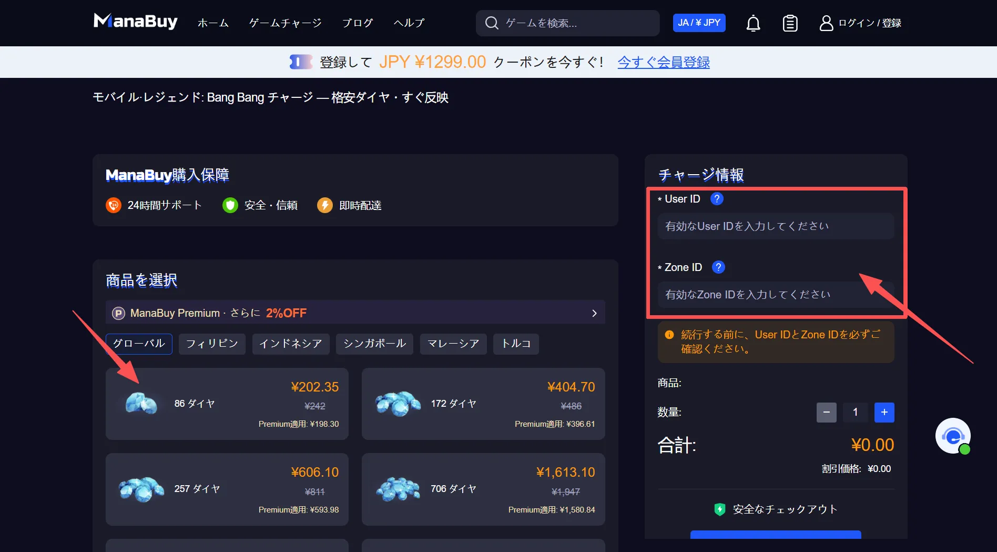
Task: Click ログイン / 登録 link
Action: click(870, 23)
